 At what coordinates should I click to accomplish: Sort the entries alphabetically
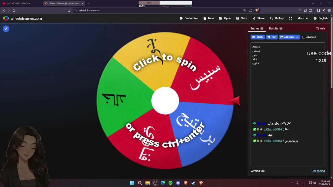pyautogui.click(x=272, y=37)
